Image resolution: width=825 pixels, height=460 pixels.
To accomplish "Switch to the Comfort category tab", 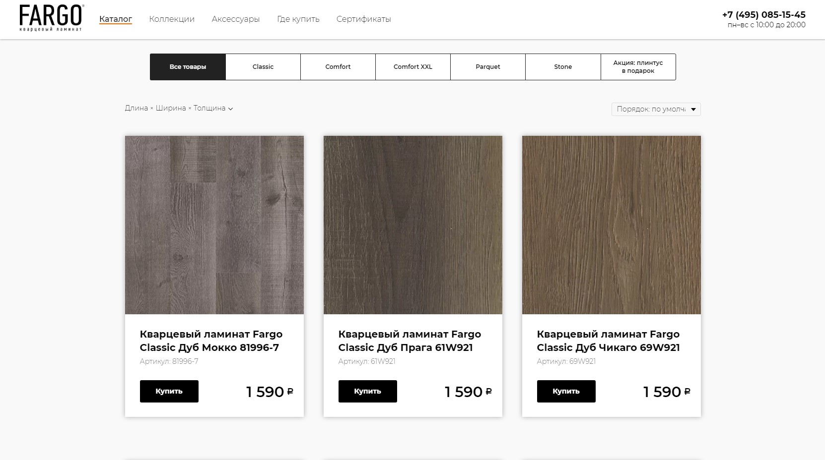I will pyautogui.click(x=338, y=67).
